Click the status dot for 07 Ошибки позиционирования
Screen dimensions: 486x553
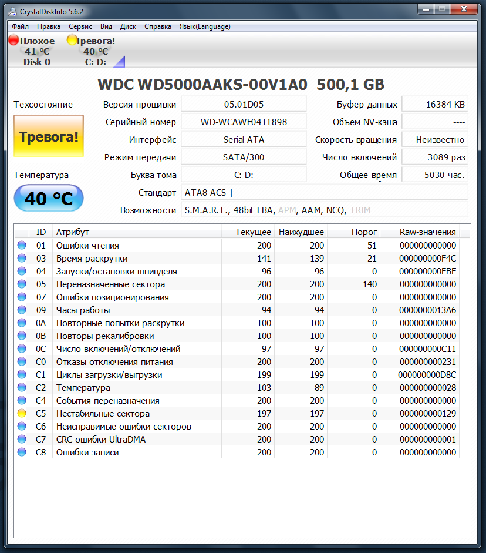(x=22, y=297)
